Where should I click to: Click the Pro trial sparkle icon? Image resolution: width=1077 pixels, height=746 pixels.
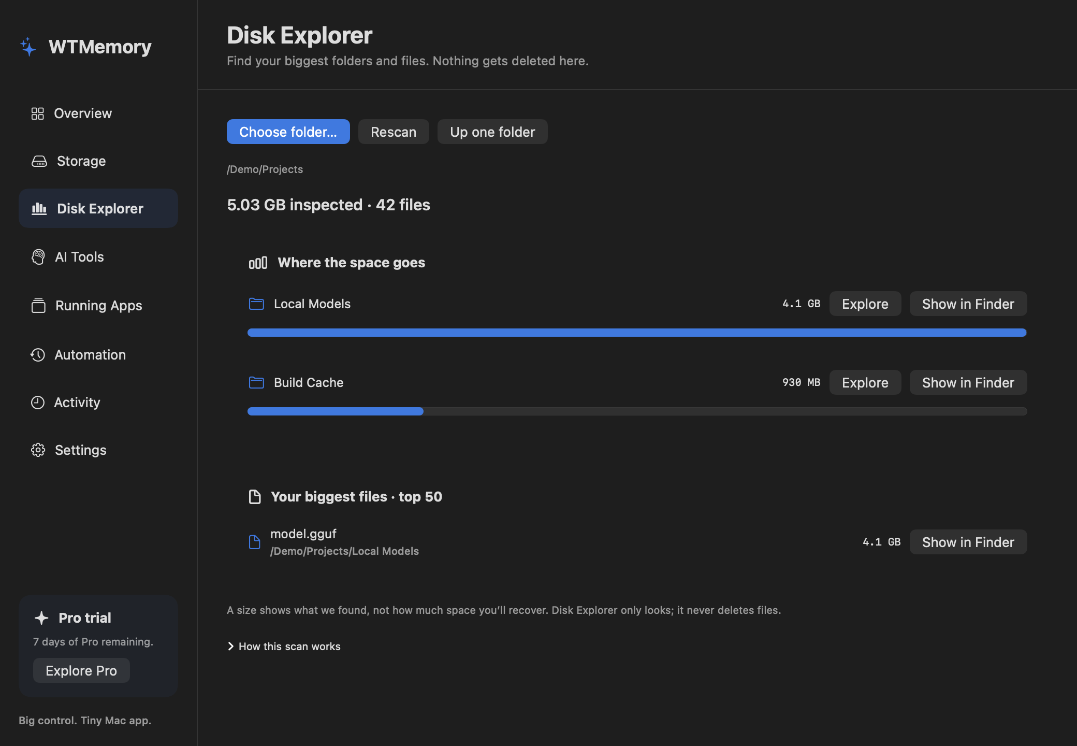(x=41, y=618)
